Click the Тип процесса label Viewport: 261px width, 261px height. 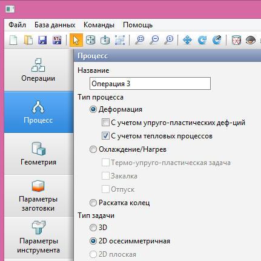click(101, 97)
